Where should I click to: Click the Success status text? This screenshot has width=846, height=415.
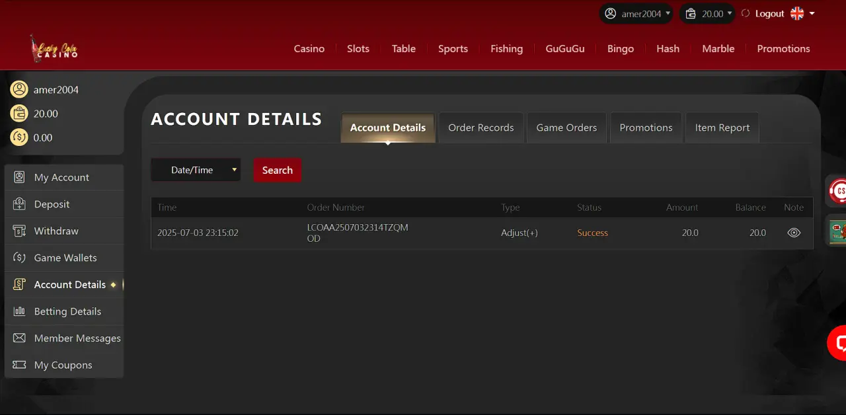point(592,233)
